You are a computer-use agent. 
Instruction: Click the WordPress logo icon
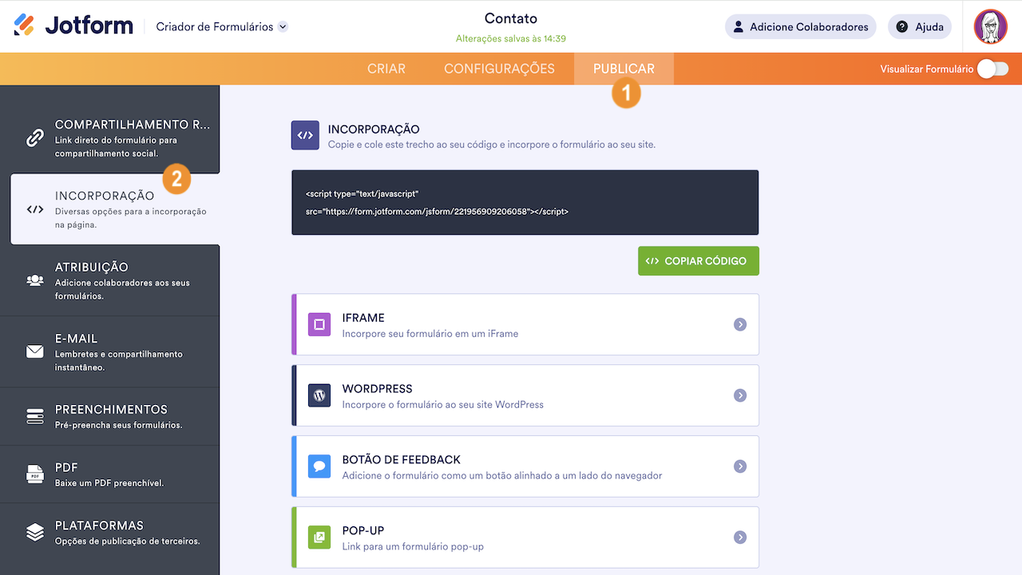[x=319, y=395]
